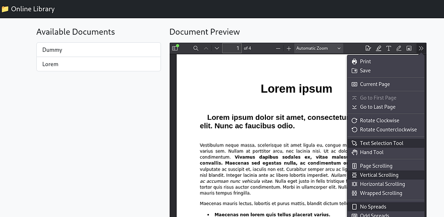Toggle the PDF sidebar panel
This screenshot has width=444, height=217.
175,48
